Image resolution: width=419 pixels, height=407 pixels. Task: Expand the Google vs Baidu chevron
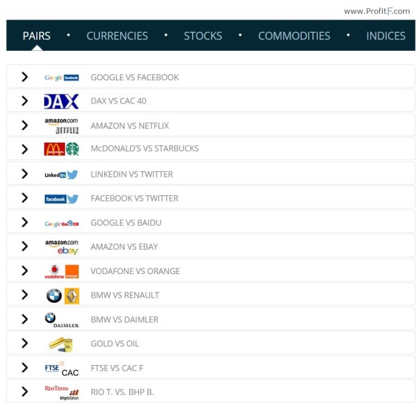[24, 222]
